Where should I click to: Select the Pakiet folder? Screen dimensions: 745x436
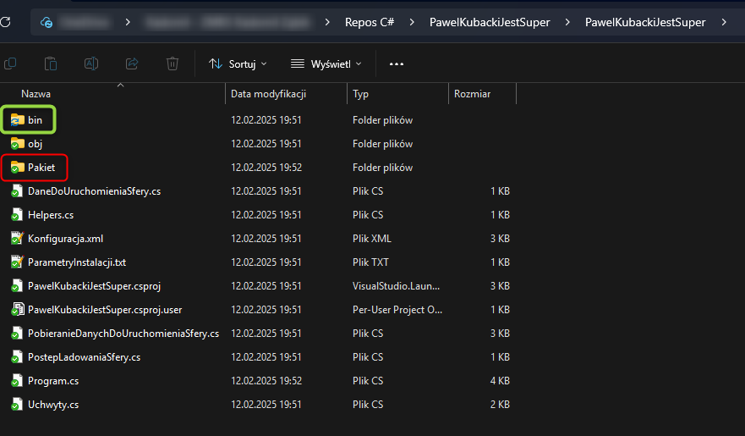click(x=41, y=168)
